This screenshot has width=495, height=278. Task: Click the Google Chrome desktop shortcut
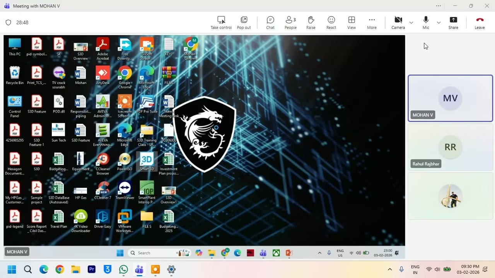(x=125, y=78)
